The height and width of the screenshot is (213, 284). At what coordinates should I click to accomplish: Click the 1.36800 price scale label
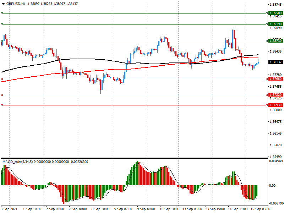pyautogui.click(x=276, y=110)
